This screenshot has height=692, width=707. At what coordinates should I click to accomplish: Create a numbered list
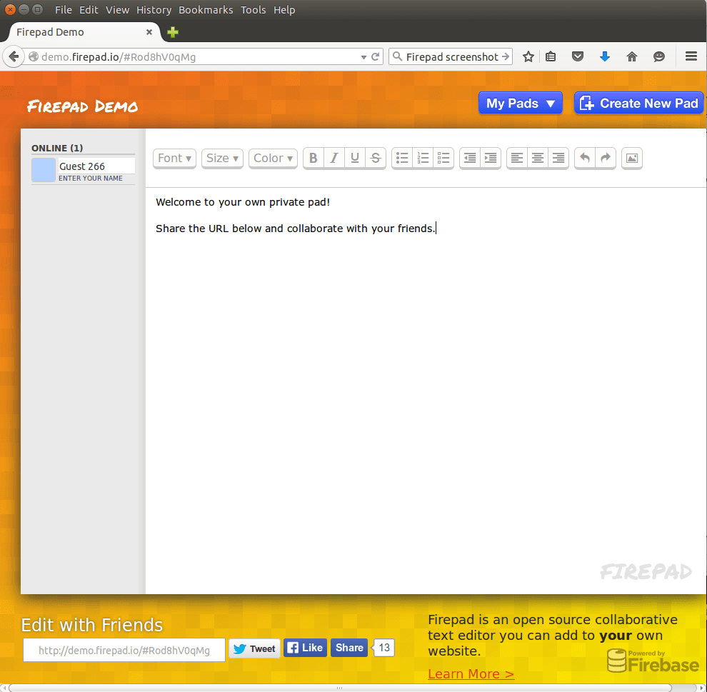pyautogui.click(x=423, y=159)
